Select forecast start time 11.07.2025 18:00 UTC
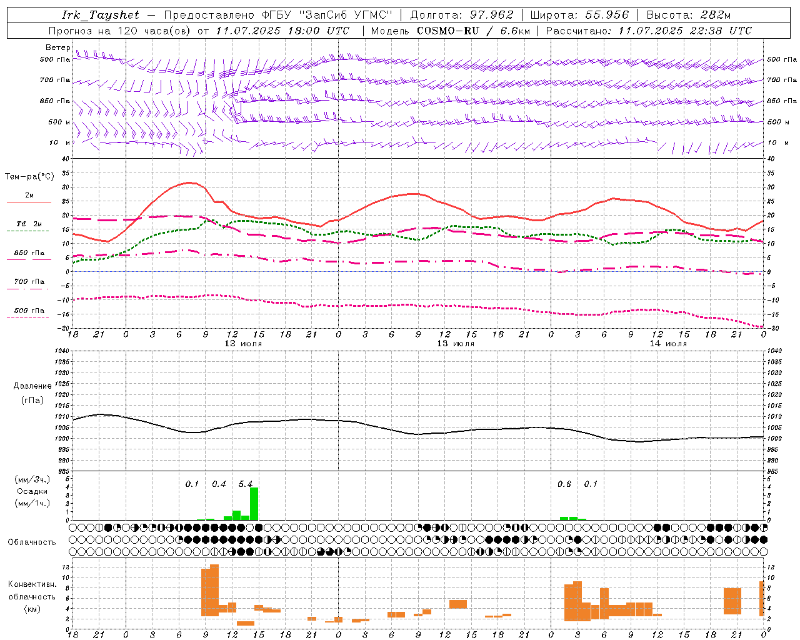The image size is (800, 640). click(x=282, y=31)
